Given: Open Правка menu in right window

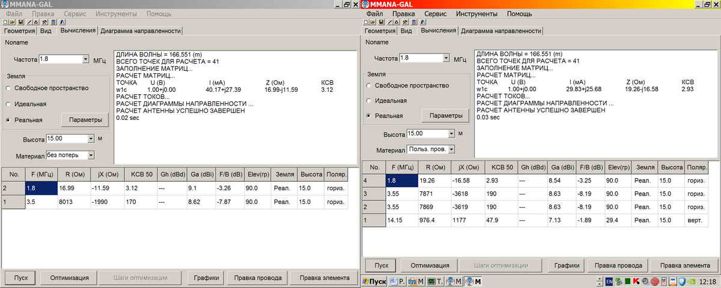Looking at the screenshot, I should click(403, 13).
